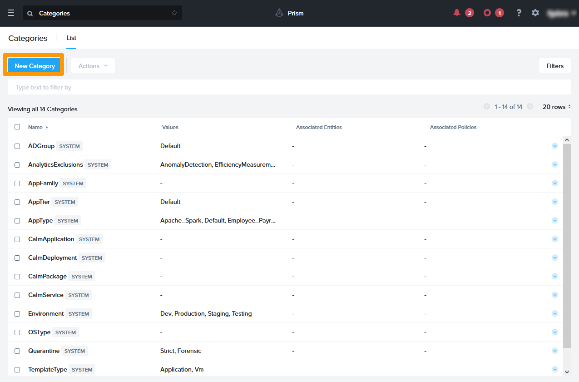Expand details for the Quarantine category
The width and height of the screenshot is (579, 382).
pyautogui.click(x=554, y=350)
